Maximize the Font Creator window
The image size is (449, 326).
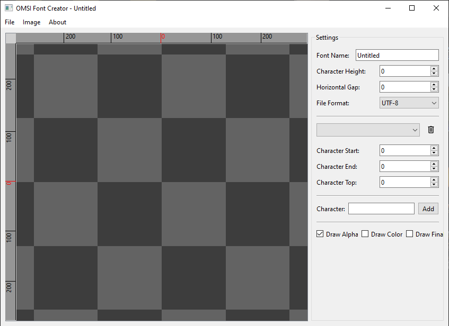(x=412, y=8)
